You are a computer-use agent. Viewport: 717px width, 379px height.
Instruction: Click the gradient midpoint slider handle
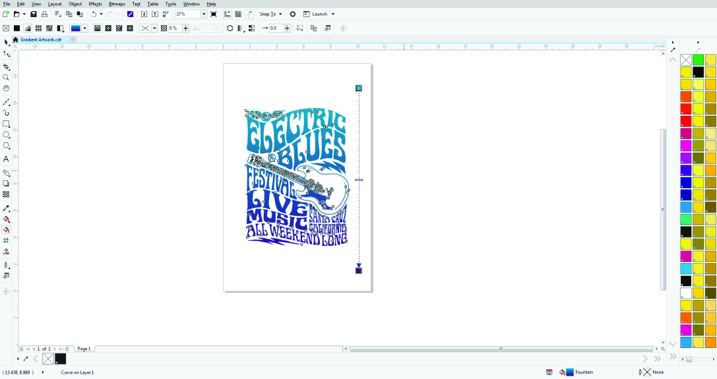(x=359, y=180)
